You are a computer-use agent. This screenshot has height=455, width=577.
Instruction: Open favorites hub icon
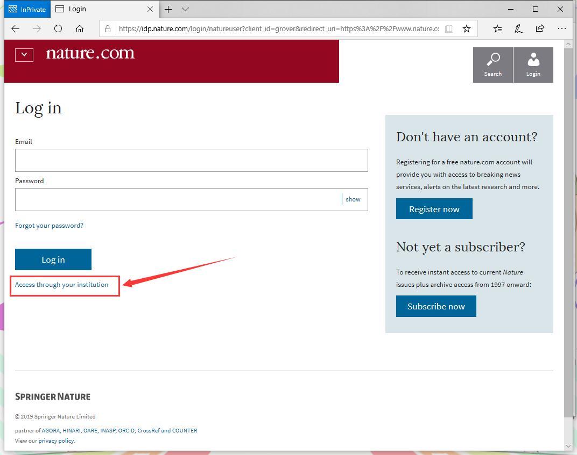click(498, 28)
